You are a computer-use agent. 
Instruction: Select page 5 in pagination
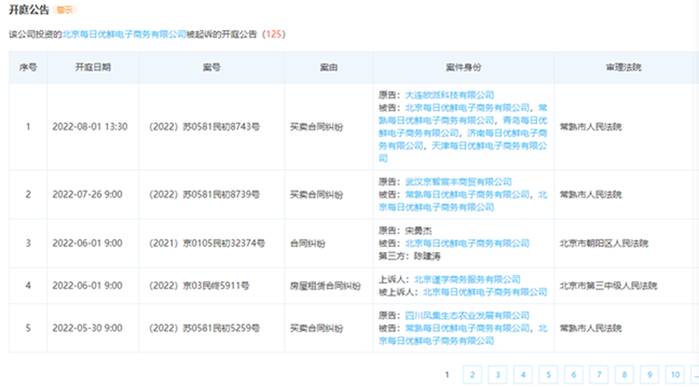[x=547, y=374]
